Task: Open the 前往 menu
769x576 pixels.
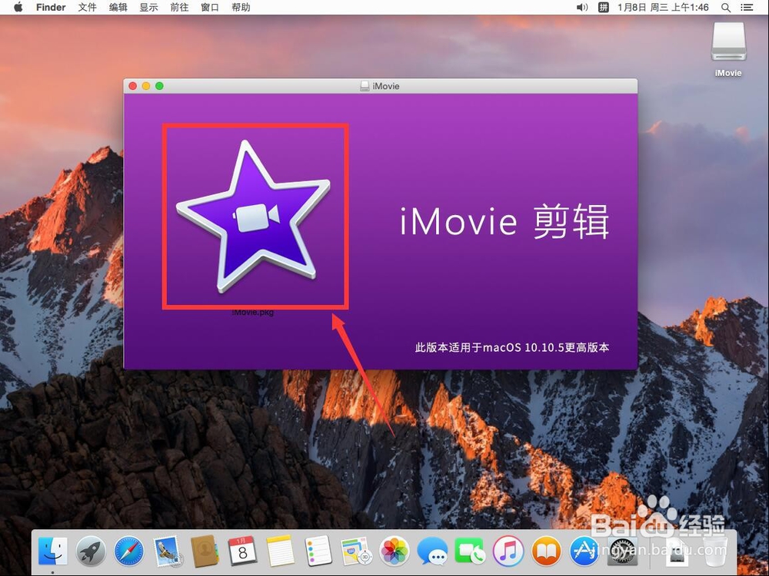Action: pos(179,8)
